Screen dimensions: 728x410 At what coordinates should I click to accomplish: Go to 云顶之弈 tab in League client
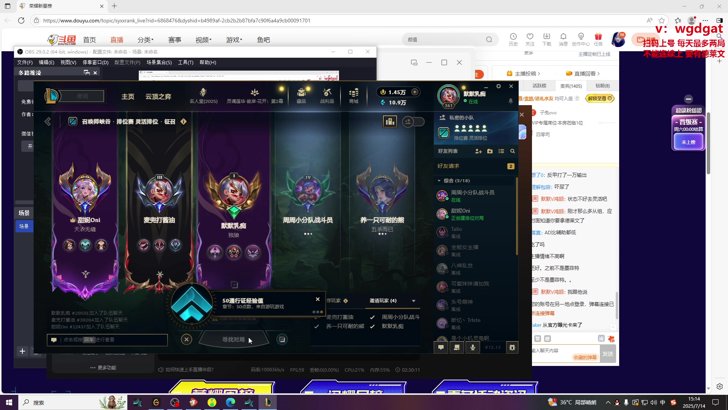coord(158,97)
